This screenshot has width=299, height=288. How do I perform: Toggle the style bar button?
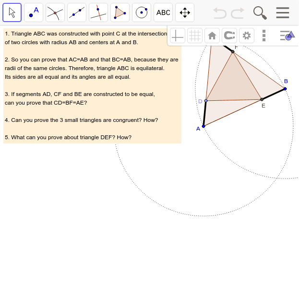pos(287,36)
